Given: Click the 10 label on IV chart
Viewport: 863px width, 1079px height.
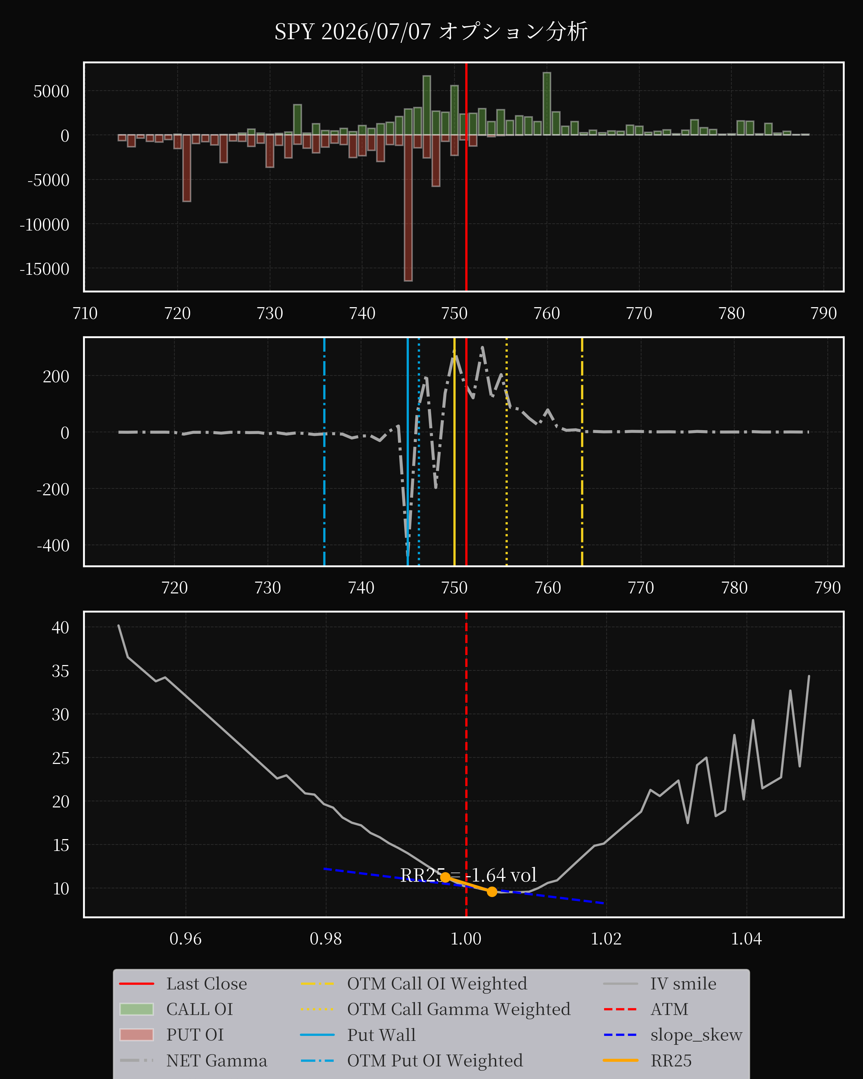Looking at the screenshot, I should click(x=60, y=888).
